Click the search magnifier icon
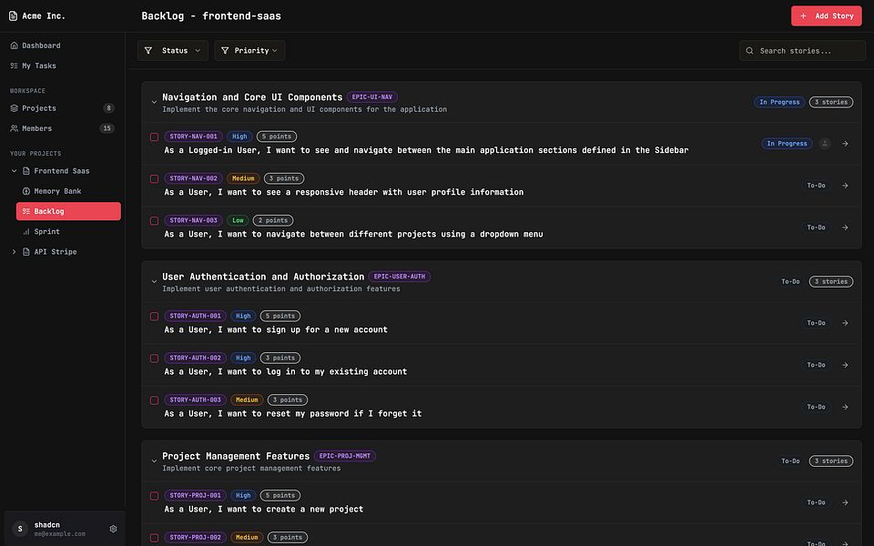Screen dimensions: 874x546 coord(749,51)
